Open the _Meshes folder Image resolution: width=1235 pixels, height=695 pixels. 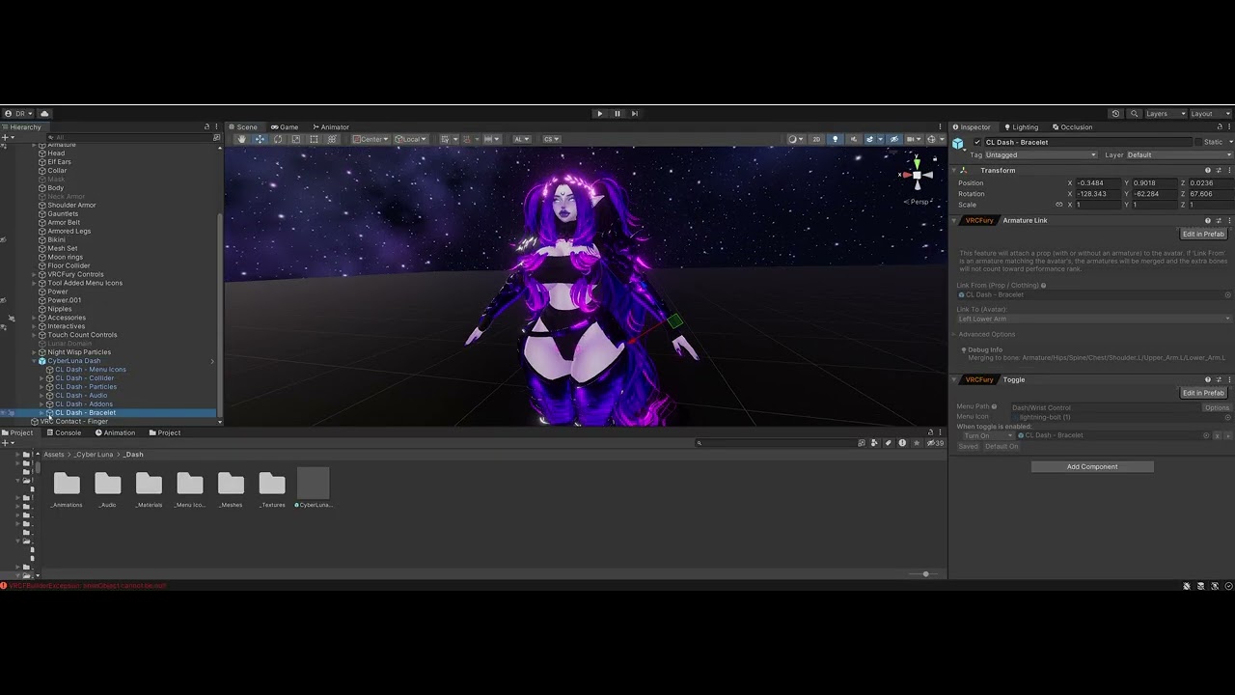(231, 488)
